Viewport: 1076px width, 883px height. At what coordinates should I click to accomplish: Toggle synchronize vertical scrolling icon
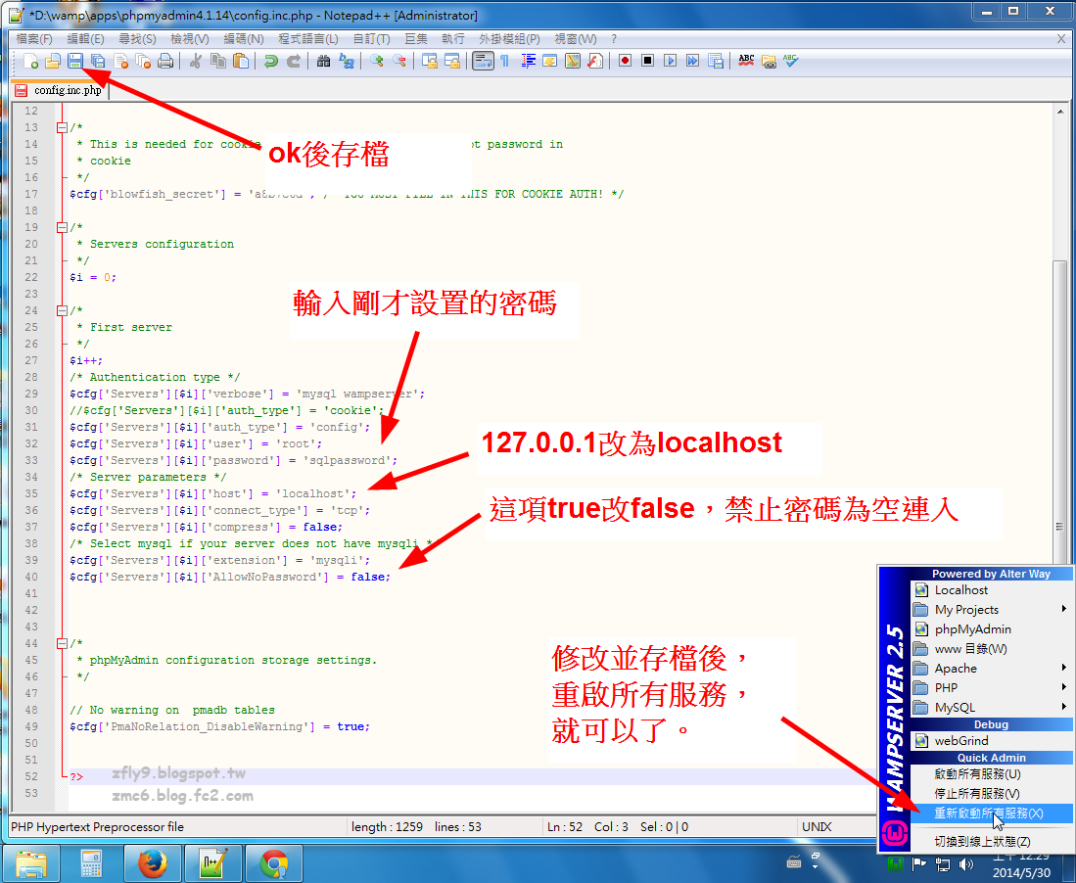[430, 61]
